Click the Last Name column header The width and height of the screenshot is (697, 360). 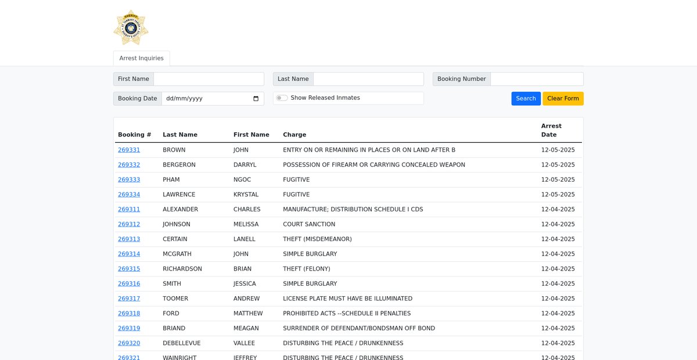(180, 135)
